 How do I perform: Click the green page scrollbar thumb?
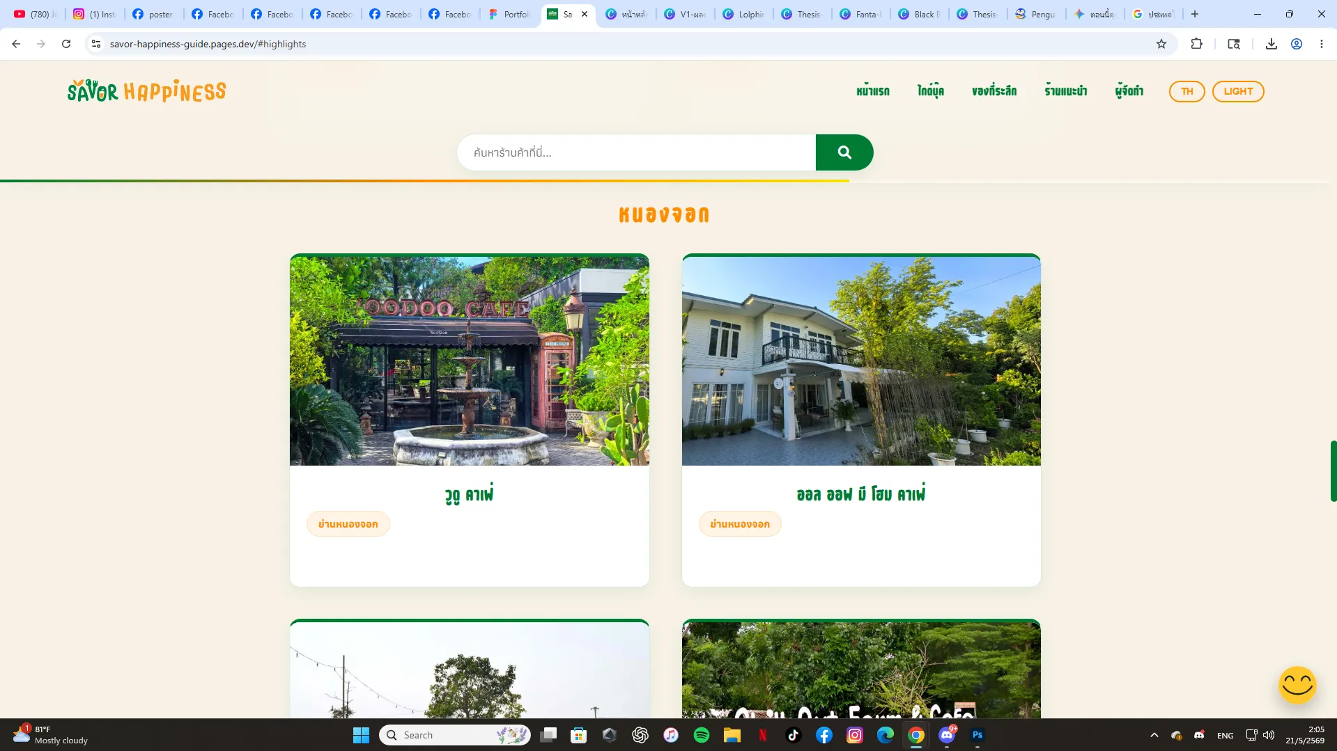1333,471
